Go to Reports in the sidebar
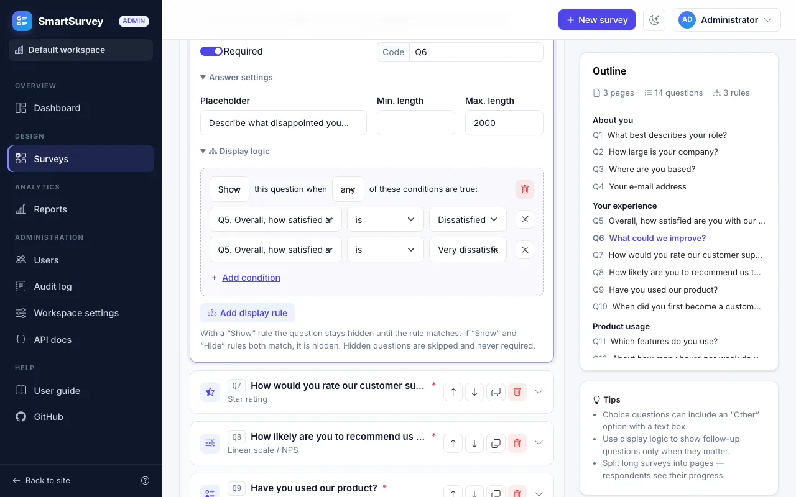Image resolution: width=796 pixels, height=497 pixels. click(81, 209)
